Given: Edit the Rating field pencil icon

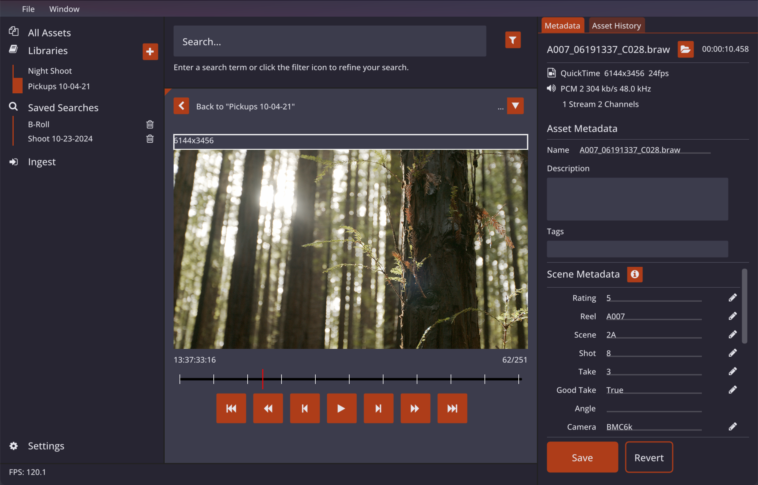Looking at the screenshot, I should (732, 297).
